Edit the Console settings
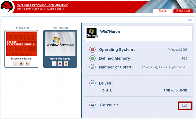Viewport: 196px width, 119px height. tap(185, 105)
